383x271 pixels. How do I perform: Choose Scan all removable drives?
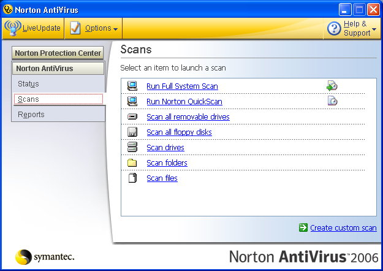click(188, 117)
